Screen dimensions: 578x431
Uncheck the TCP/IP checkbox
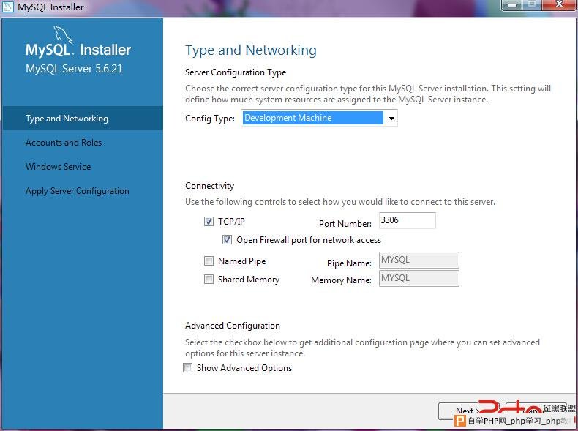click(209, 221)
